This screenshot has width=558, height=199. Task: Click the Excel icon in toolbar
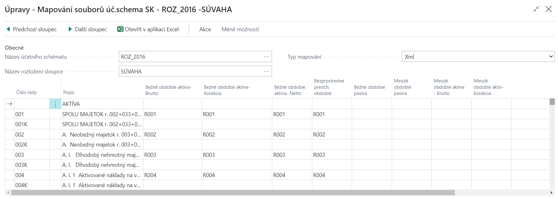point(120,29)
